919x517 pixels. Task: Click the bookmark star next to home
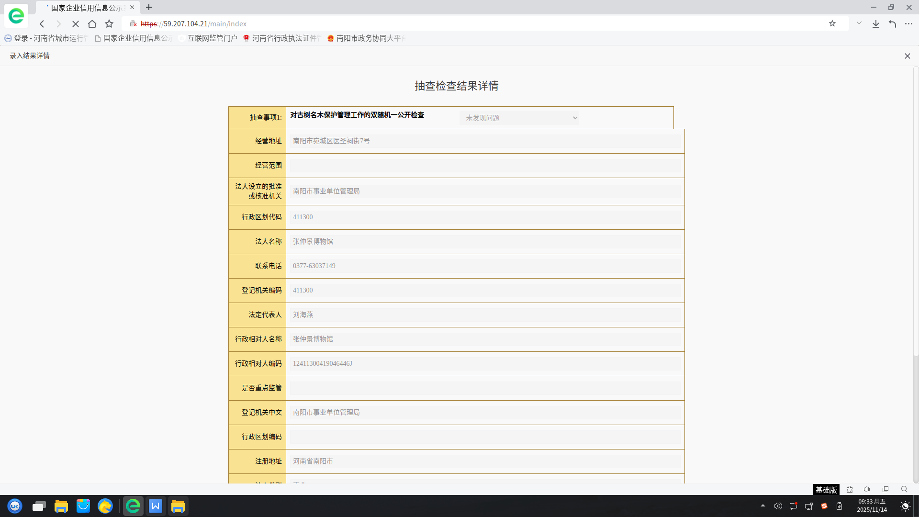(x=109, y=24)
